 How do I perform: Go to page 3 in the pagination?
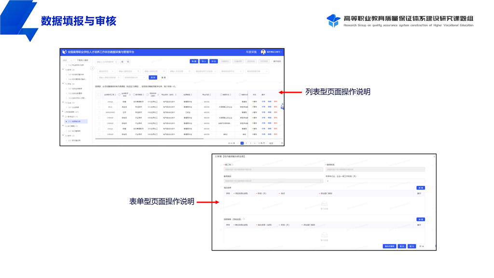250,143
